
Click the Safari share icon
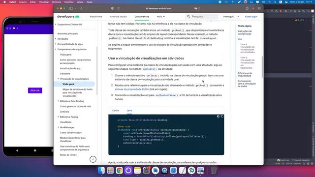[247, 8]
